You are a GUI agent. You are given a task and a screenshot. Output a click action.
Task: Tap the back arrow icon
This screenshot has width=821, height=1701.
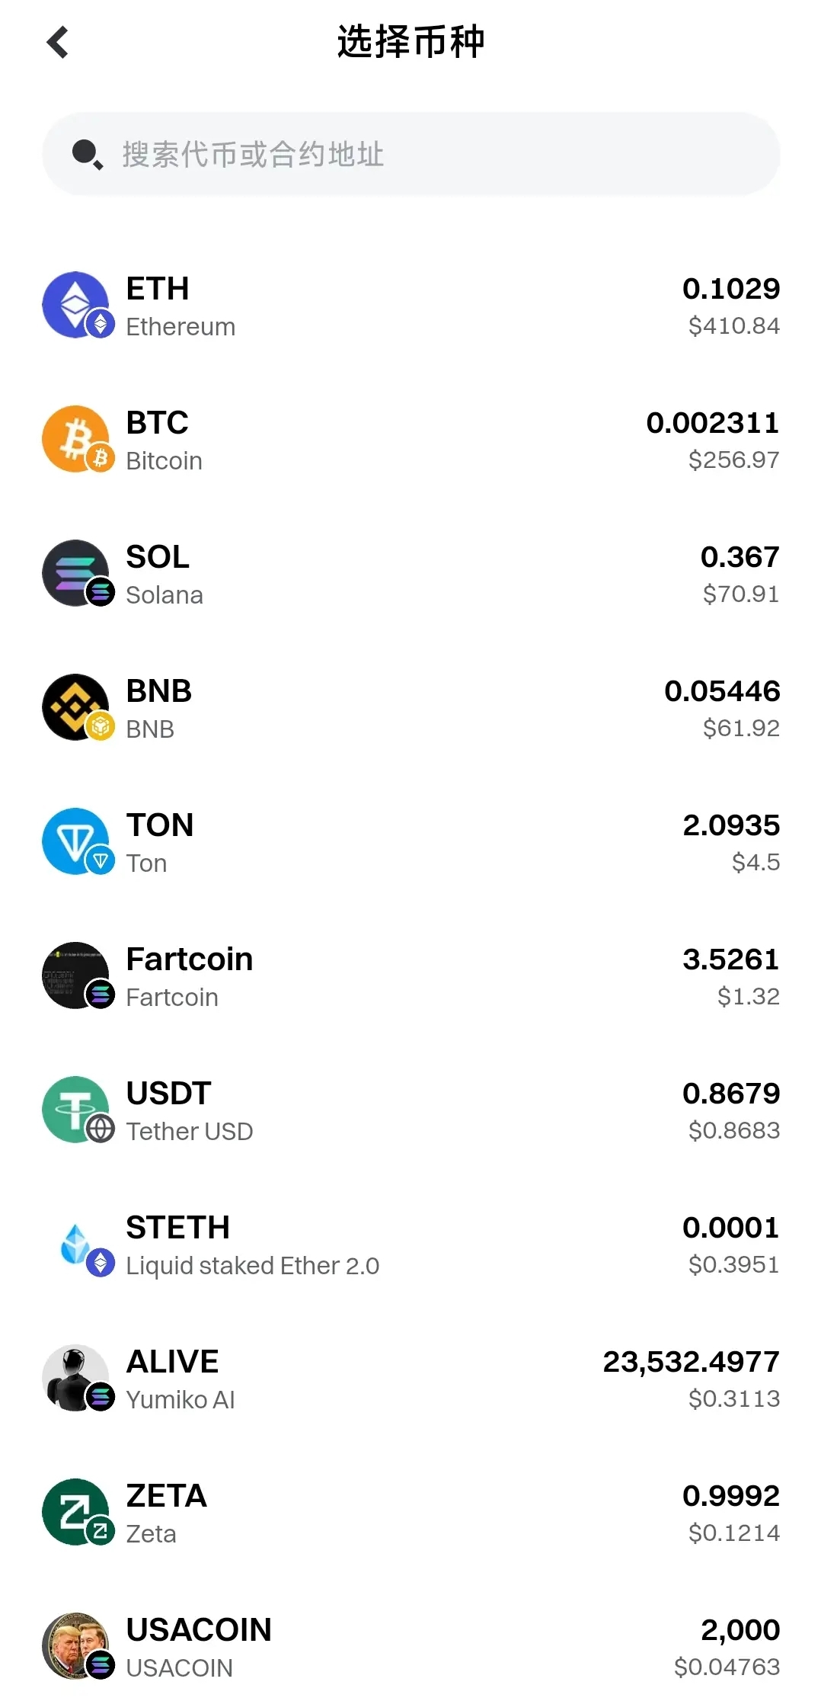point(58,43)
